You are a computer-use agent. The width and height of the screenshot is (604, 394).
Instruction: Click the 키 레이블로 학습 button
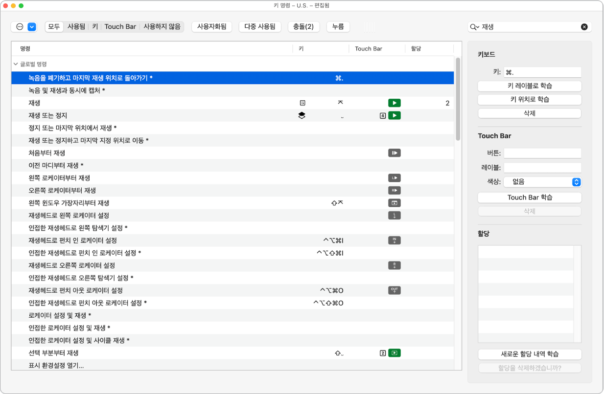click(x=530, y=86)
